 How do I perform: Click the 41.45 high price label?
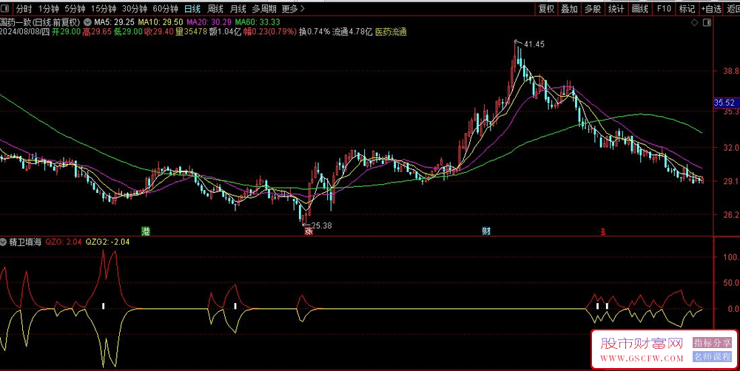[x=534, y=44]
